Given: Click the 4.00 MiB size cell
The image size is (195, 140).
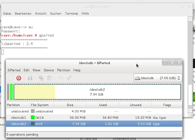Looking at the screenshot, I should [79, 111].
